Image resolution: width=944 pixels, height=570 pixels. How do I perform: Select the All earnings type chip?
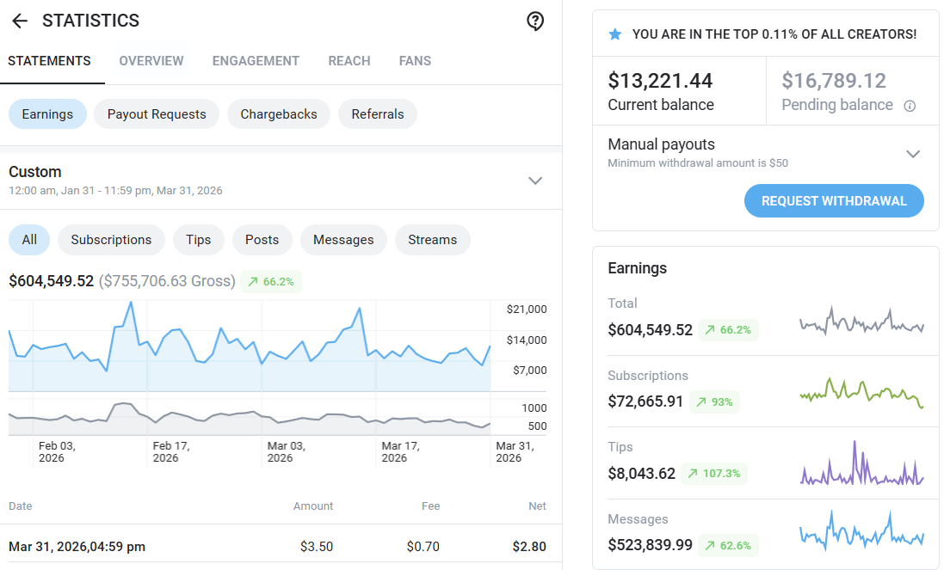point(29,240)
